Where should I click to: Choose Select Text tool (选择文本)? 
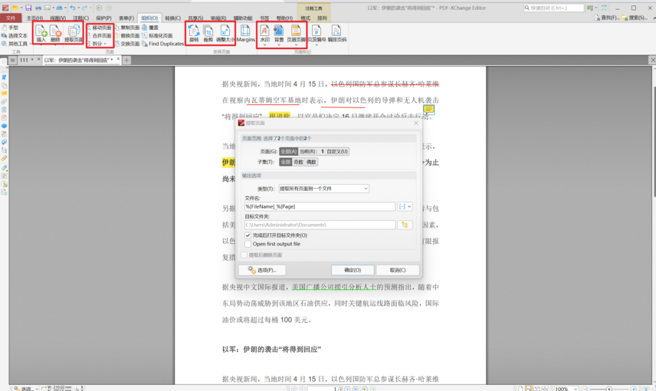(14, 36)
